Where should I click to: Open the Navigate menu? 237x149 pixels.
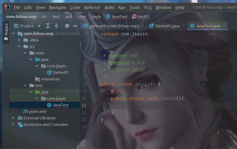pos(57,7)
